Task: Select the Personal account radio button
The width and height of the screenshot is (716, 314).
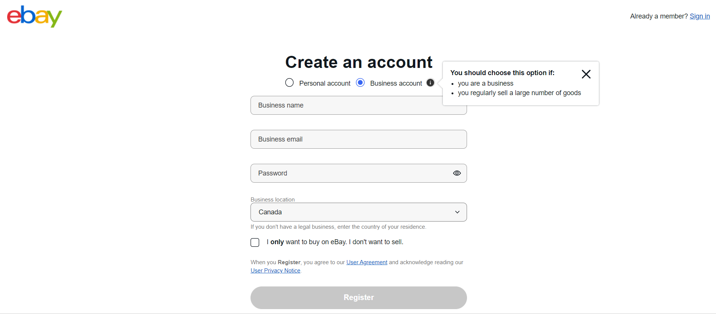Action: pos(289,83)
